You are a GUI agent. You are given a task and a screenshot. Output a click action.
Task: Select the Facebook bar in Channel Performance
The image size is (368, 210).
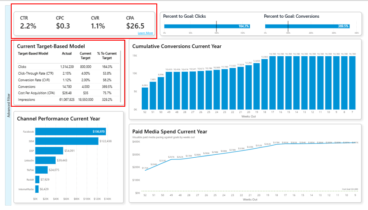[70, 131]
